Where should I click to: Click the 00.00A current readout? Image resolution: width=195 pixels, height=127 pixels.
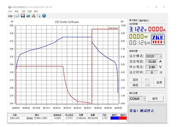[x=157, y=29]
